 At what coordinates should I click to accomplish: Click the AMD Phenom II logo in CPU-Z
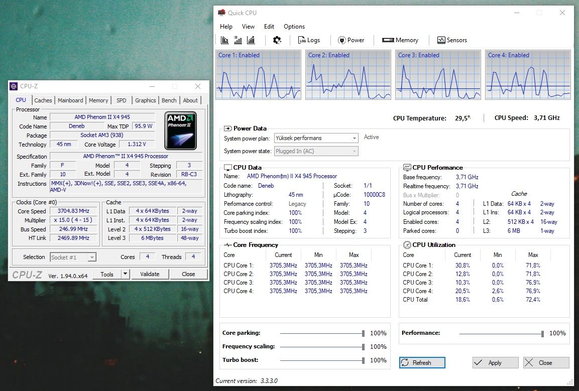point(181,131)
